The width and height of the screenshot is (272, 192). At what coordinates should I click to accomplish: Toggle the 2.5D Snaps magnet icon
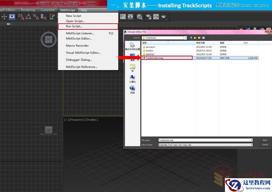21,17
